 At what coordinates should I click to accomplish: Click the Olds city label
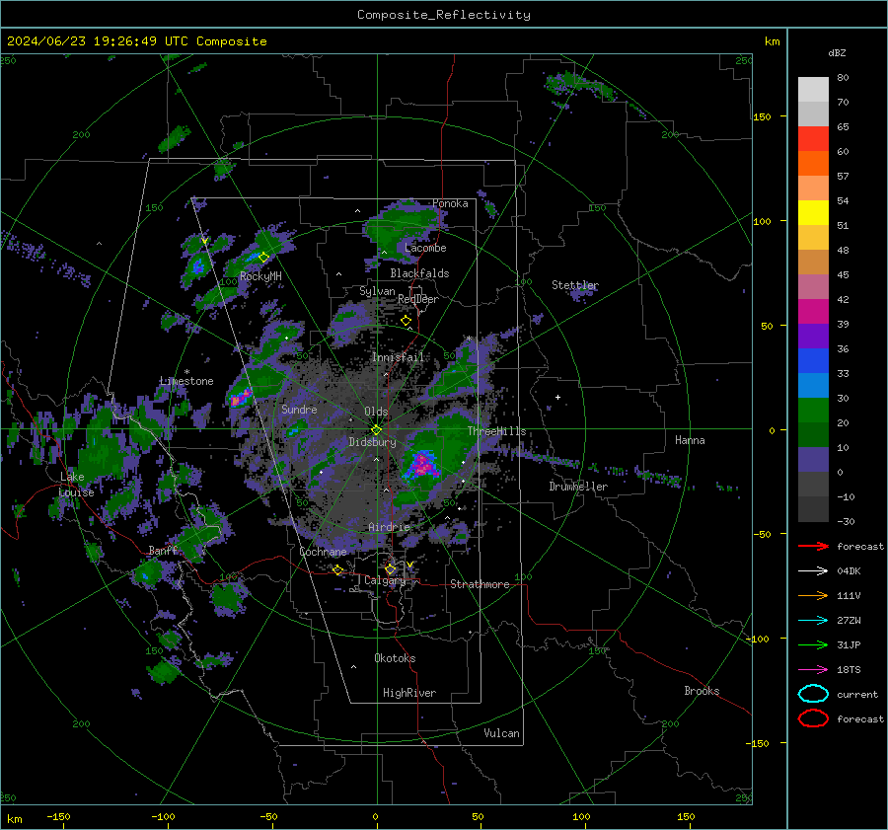(376, 412)
